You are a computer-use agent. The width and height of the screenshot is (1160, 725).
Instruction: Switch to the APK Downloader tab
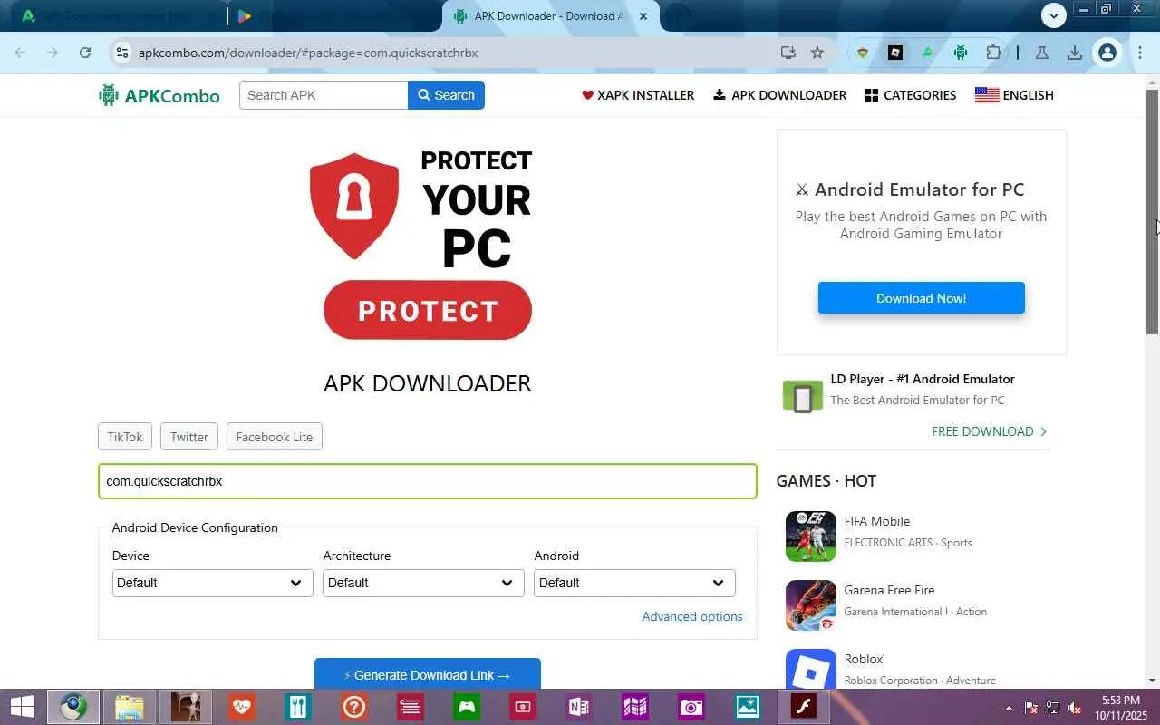tap(550, 16)
